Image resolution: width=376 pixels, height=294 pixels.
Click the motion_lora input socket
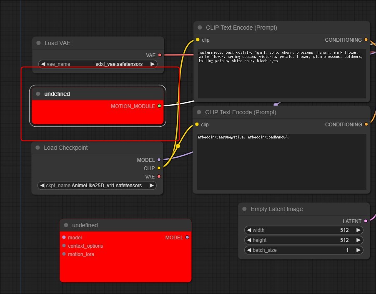pyautogui.click(x=64, y=254)
